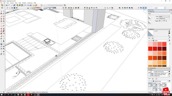
Task: Click the Iso view house icon
Action: pos(85,8)
